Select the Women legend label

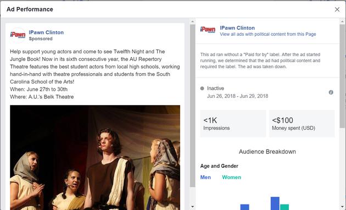[x=231, y=178]
